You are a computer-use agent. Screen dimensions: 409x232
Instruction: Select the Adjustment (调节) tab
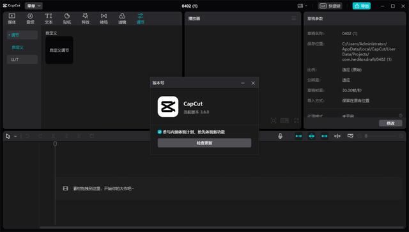(141, 19)
